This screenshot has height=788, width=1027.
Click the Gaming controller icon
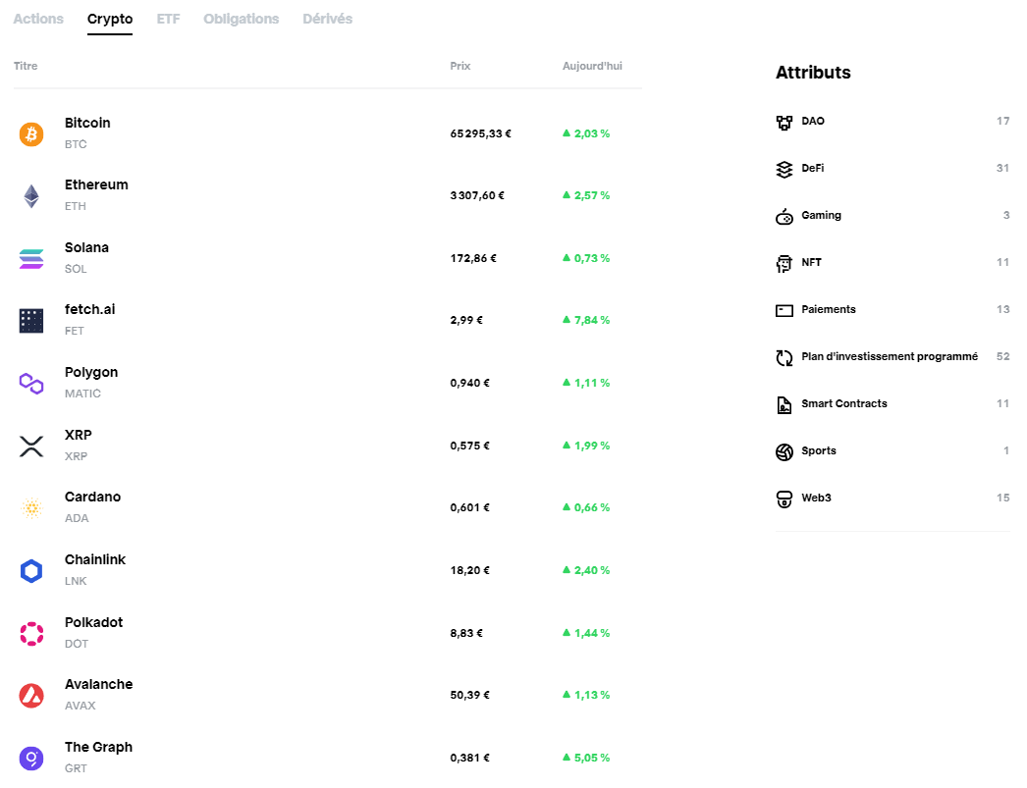784,216
